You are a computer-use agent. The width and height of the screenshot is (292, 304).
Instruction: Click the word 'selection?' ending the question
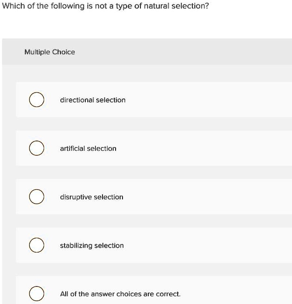pyautogui.click(x=194, y=7)
